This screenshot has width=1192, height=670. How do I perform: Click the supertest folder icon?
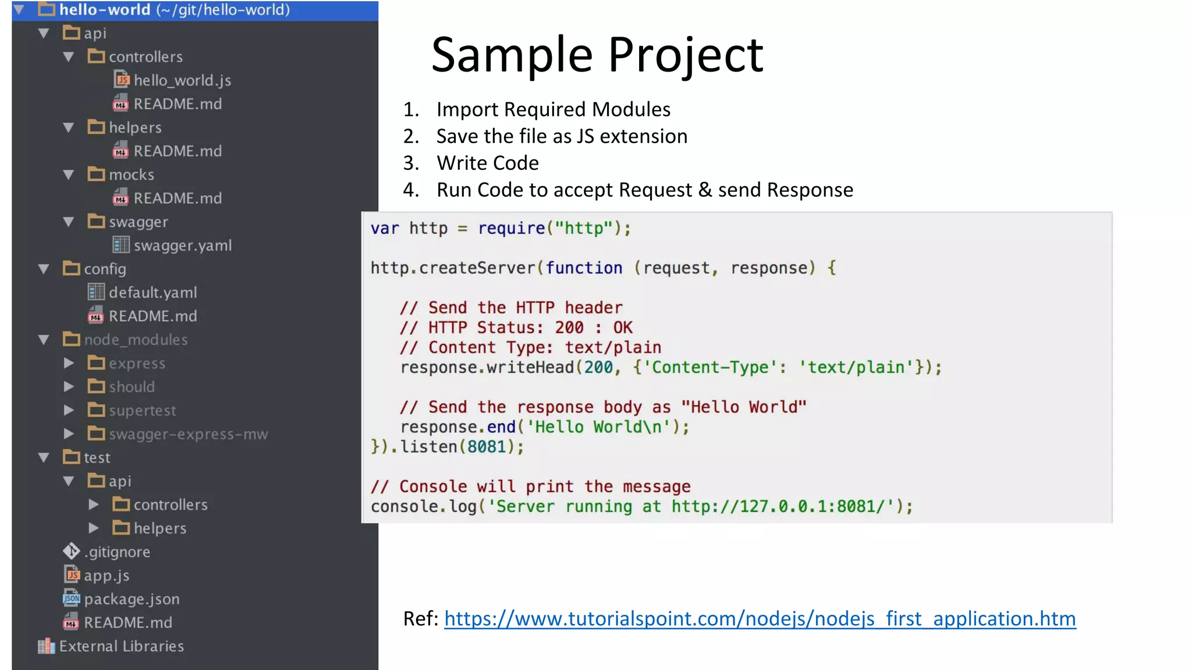96,409
